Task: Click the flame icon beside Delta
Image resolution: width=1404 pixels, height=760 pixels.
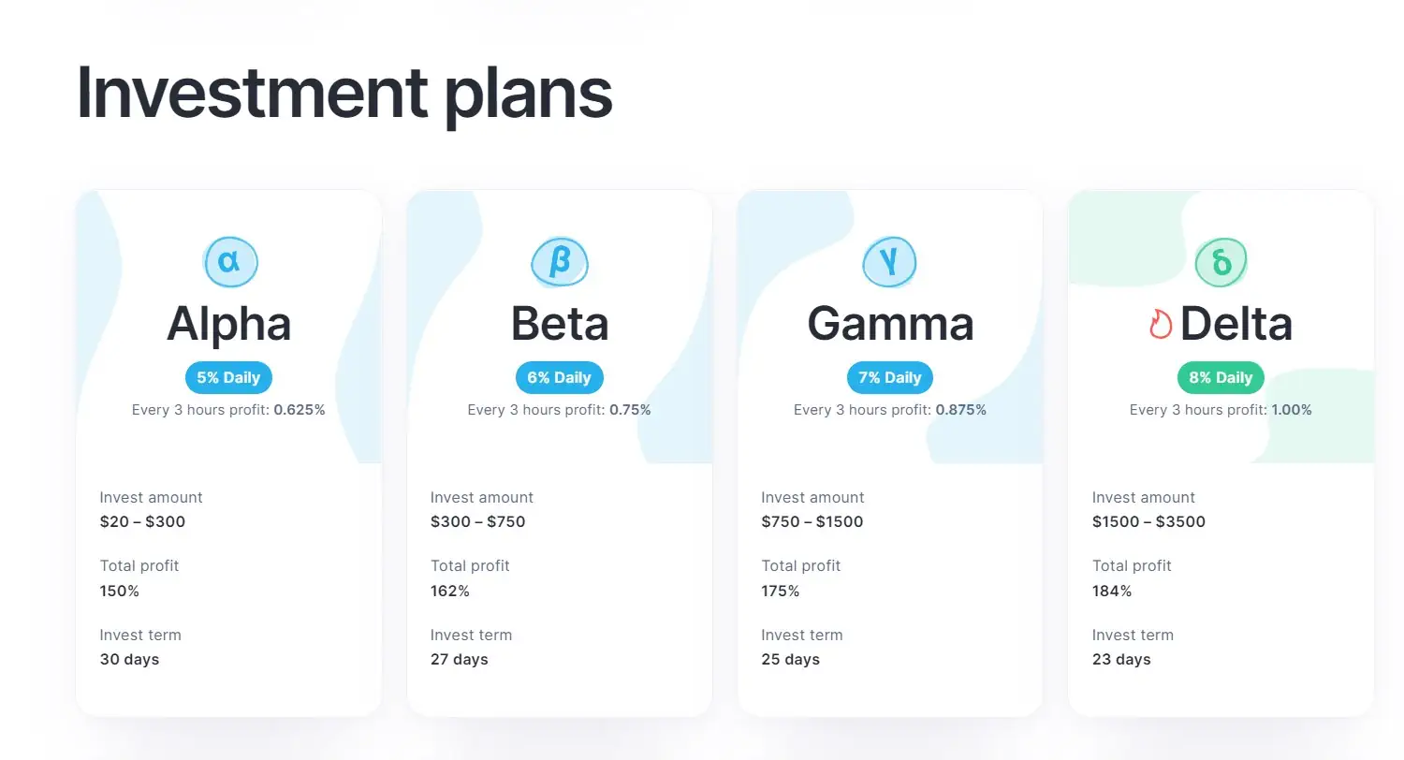Action: pos(1161,324)
